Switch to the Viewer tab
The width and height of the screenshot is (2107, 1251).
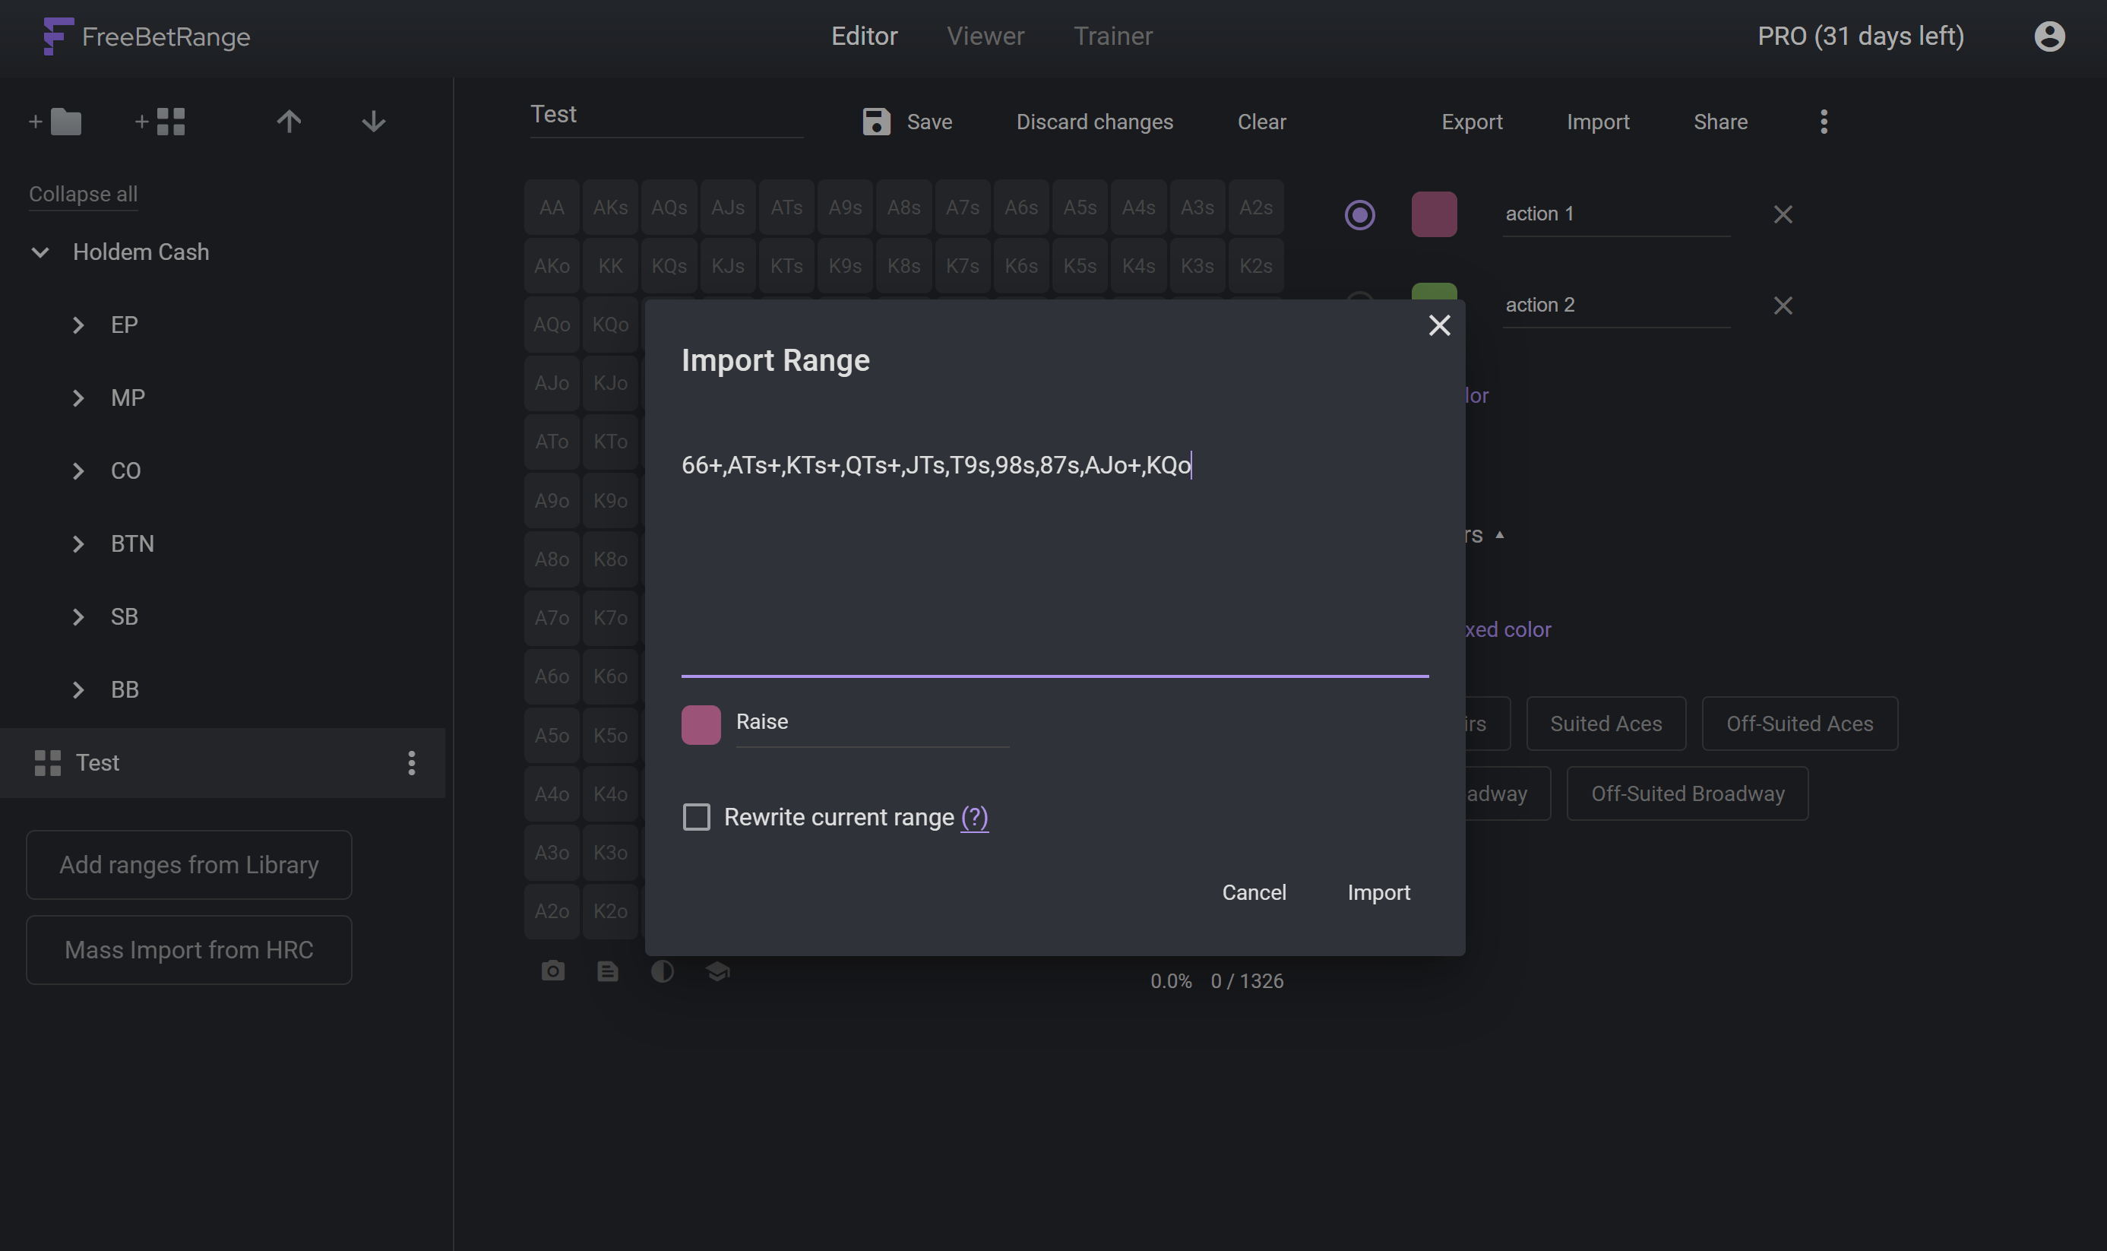(985, 34)
